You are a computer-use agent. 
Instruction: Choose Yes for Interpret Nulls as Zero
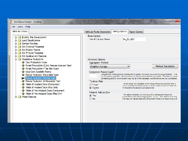click(x=91, y=96)
